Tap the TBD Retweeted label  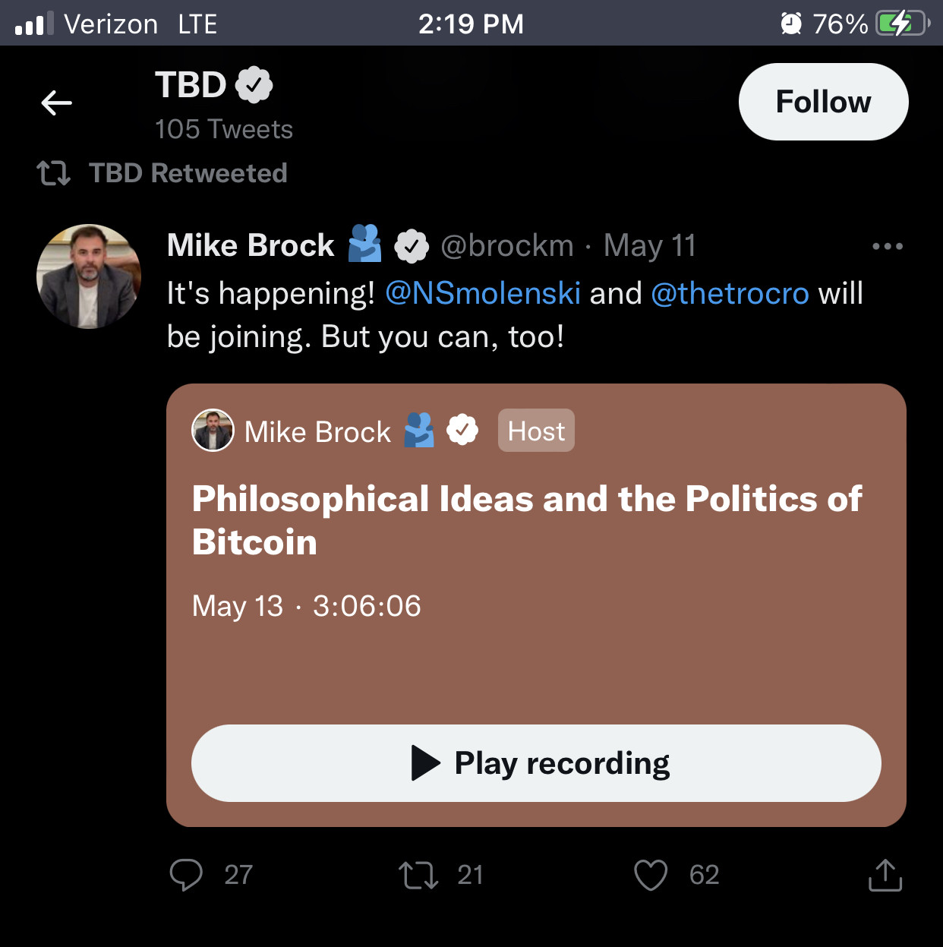point(188,173)
